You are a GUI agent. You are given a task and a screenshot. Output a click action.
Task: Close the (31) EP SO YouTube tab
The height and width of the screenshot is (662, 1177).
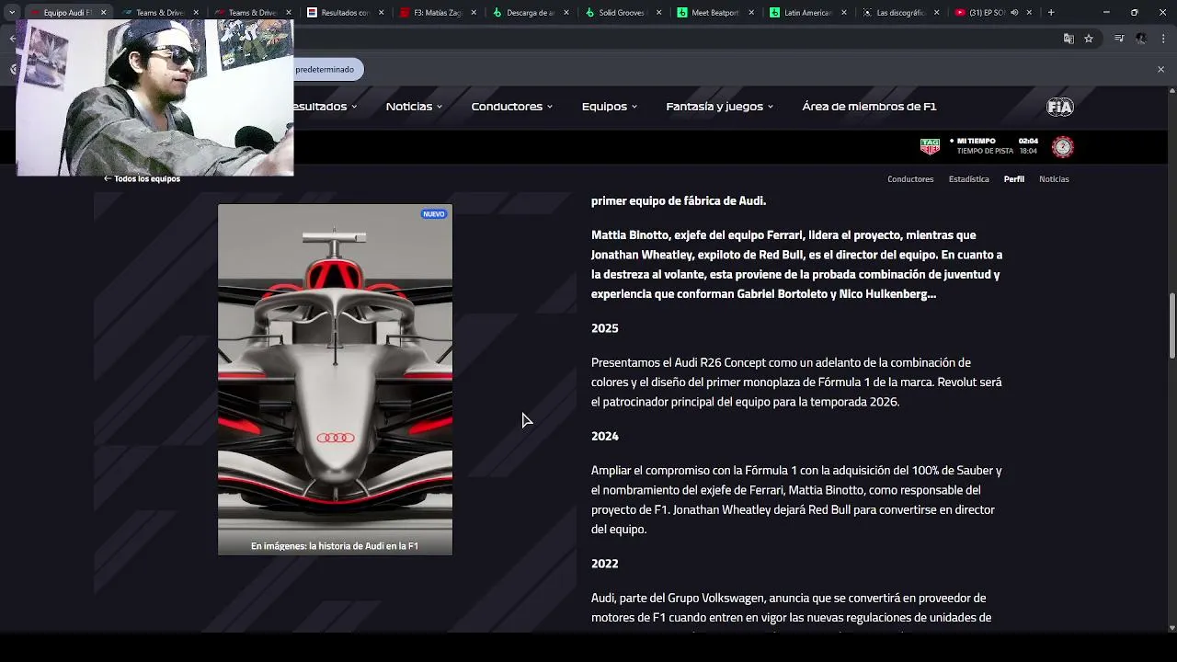[1029, 13]
